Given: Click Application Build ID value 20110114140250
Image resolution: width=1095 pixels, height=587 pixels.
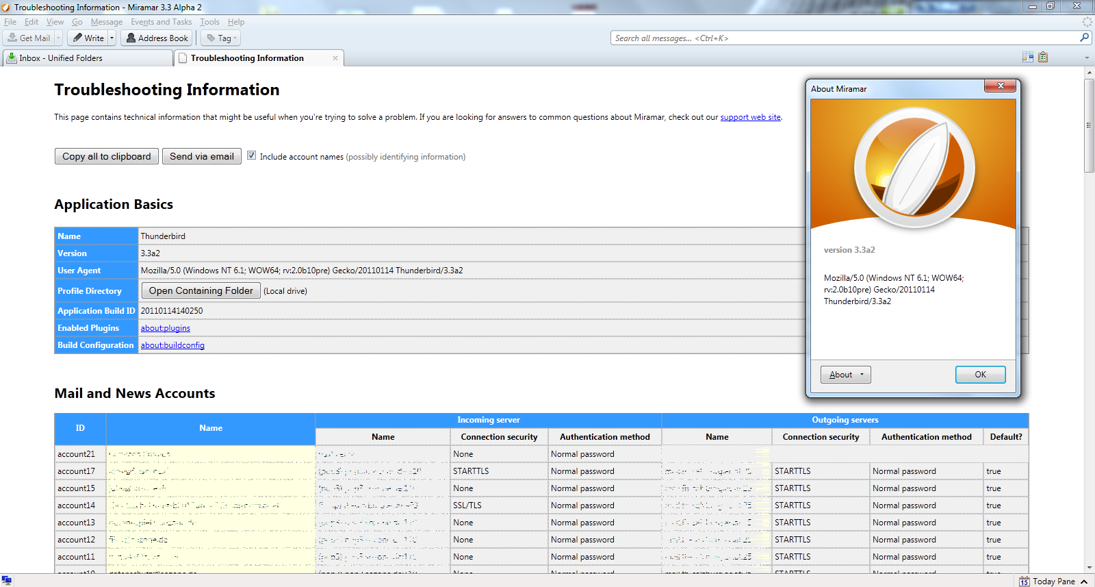Looking at the screenshot, I should tap(172, 311).
